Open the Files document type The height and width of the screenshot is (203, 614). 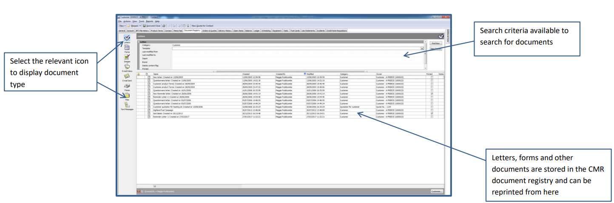click(127, 96)
